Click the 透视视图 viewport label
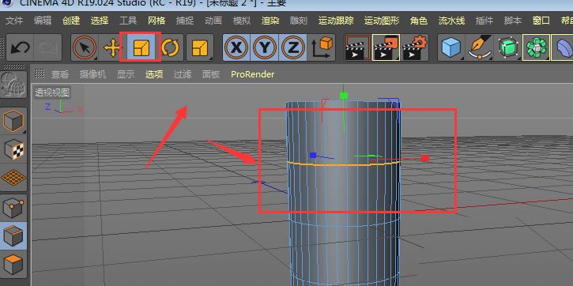The image size is (573, 286). [x=52, y=92]
